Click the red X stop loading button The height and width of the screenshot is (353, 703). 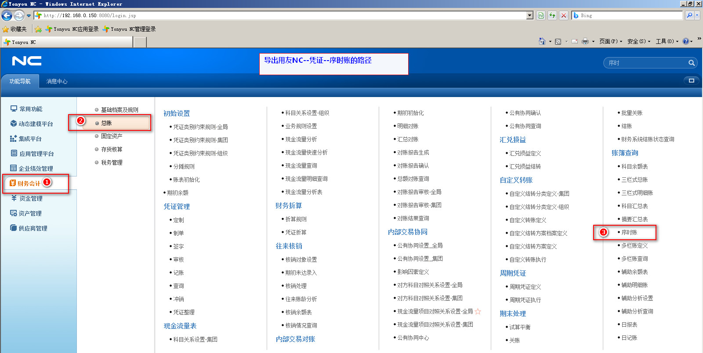coord(564,15)
